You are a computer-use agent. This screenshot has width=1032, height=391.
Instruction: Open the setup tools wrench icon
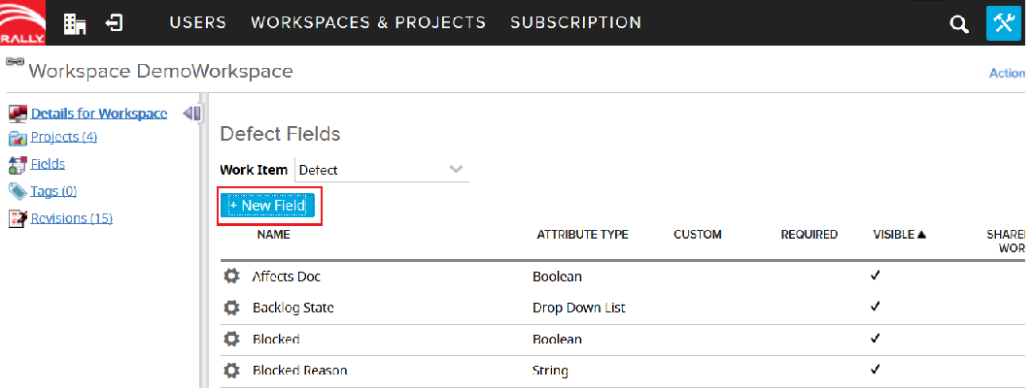pos(1004,23)
